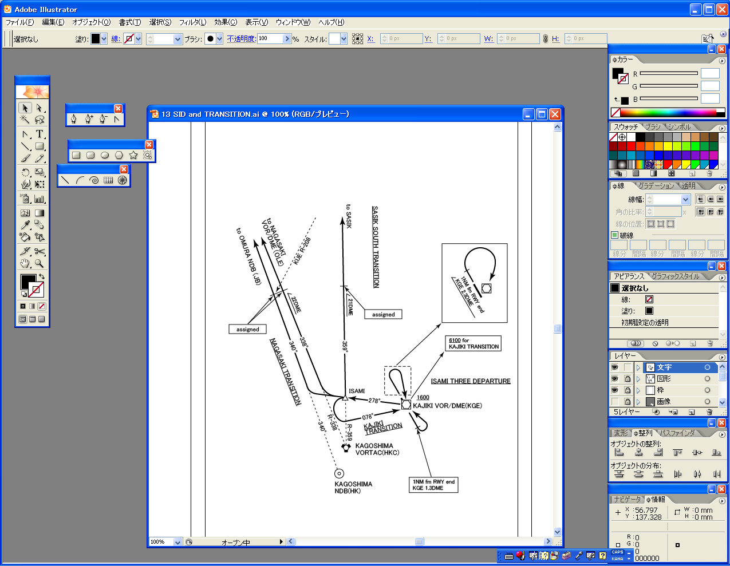Select the Spiral tool
This screenshot has height=566, width=730.
click(x=94, y=180)
